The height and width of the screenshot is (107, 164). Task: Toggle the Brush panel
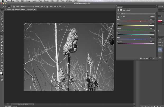point(14,7)
